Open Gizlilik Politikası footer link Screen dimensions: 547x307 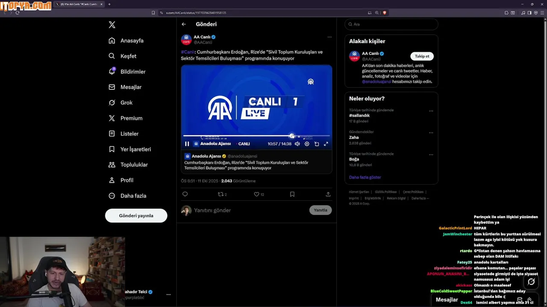coord(386,192)
